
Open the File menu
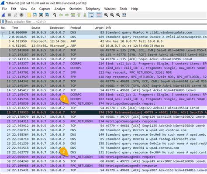pos(4,9)
